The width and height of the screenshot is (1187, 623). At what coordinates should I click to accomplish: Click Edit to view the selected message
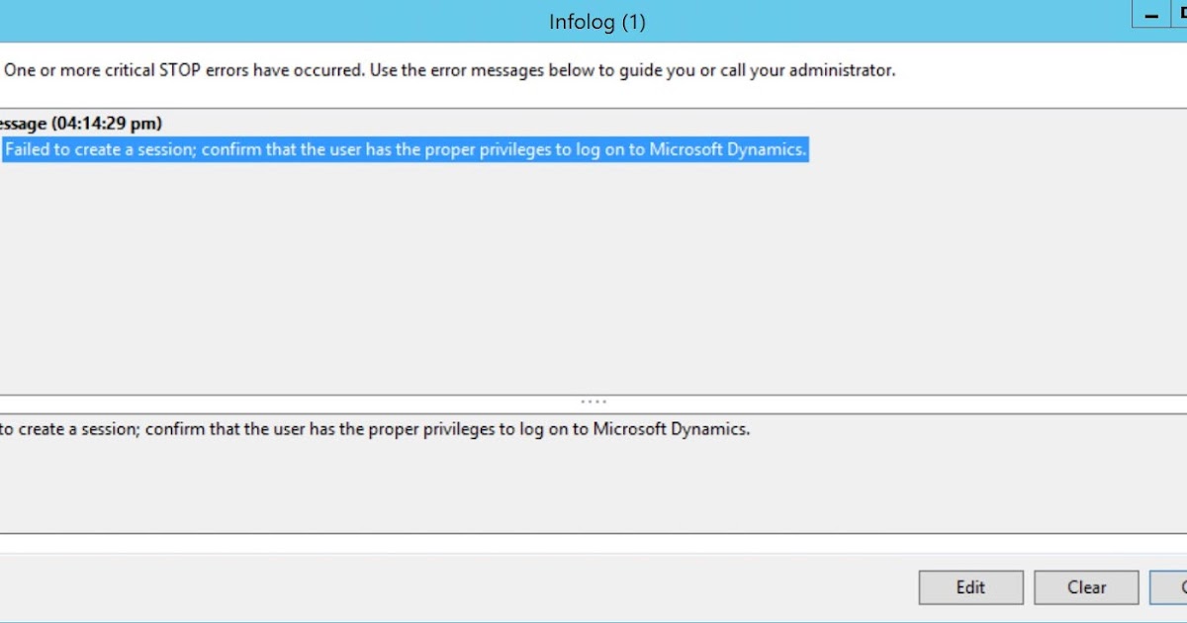(x=970, y=586)
